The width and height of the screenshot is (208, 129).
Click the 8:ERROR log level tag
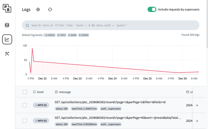pos(84,35)
